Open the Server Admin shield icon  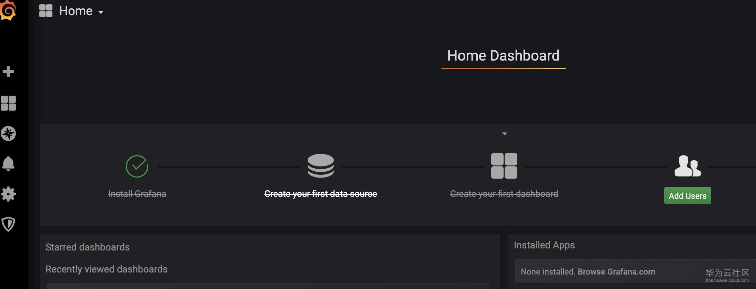[8, 224]
